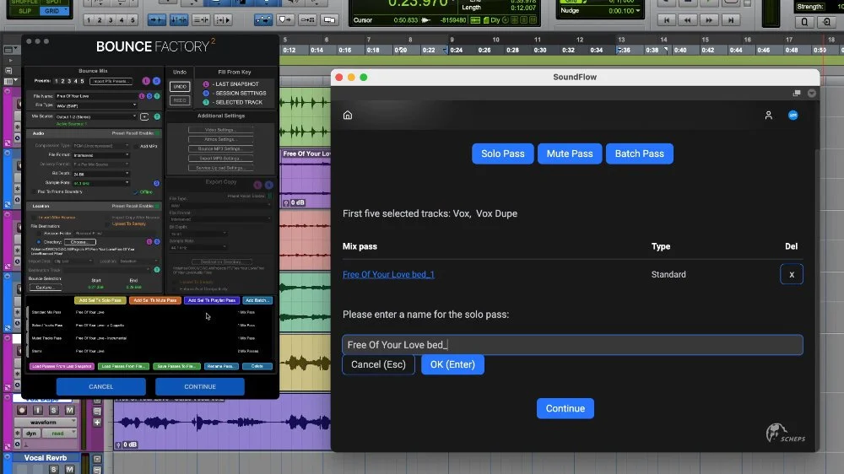The image size is (844, 474).
Task: Confirm with OK (Enter) button
Action: click(452, 364)
